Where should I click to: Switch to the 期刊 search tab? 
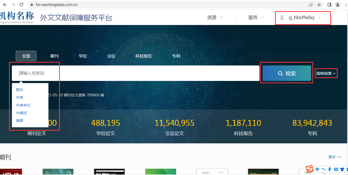54,56
